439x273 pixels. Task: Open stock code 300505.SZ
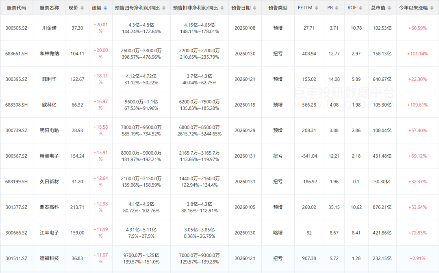pos(17,28)
